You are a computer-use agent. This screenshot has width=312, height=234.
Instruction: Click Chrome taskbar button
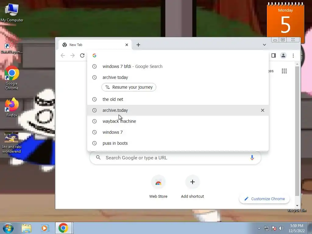pyautogui.click(x=63, y=228)
